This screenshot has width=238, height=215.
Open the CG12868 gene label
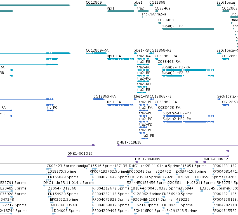(x=157, y=3)
